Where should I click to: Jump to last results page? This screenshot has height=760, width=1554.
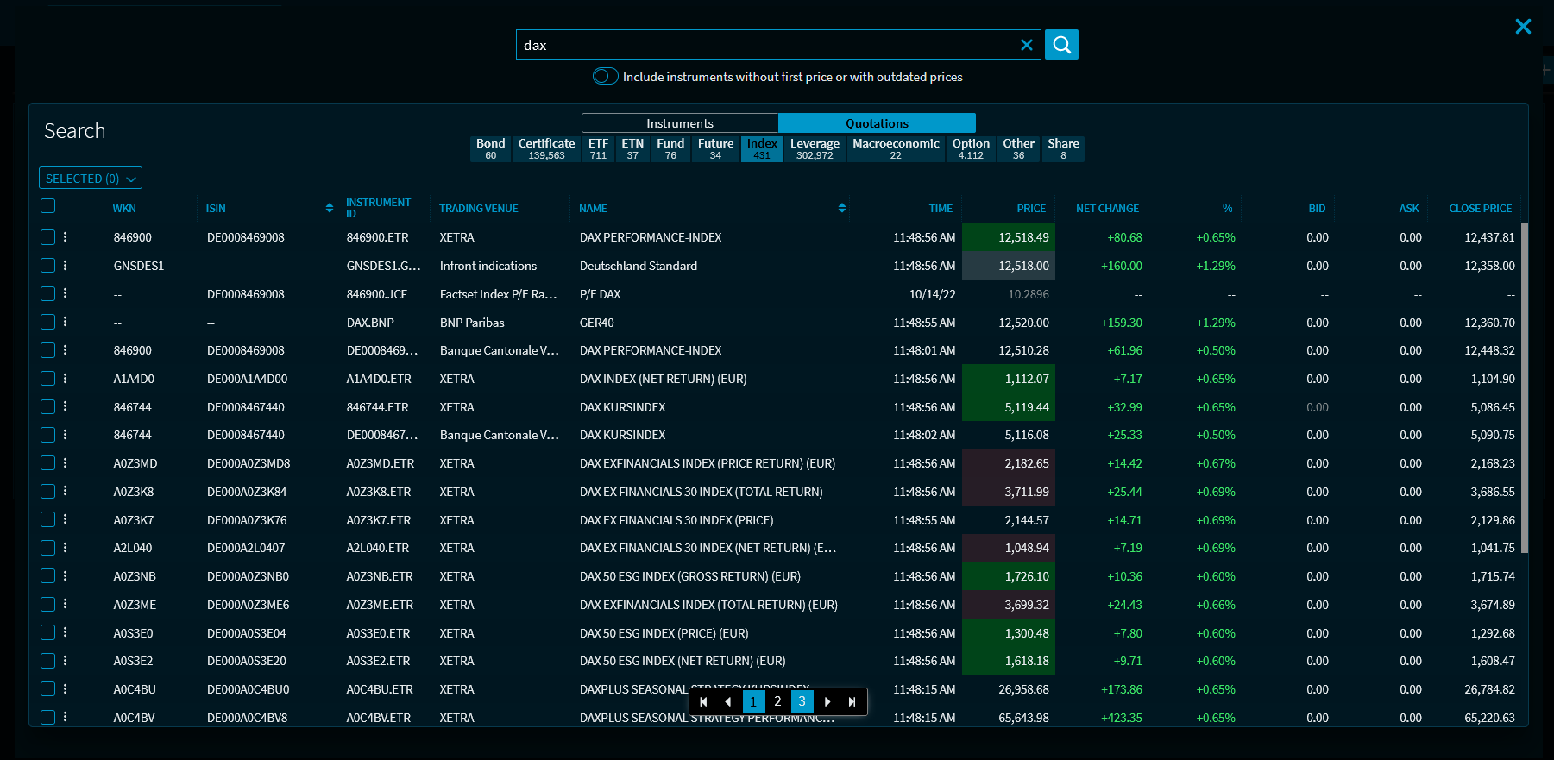(x=852, y=701)
